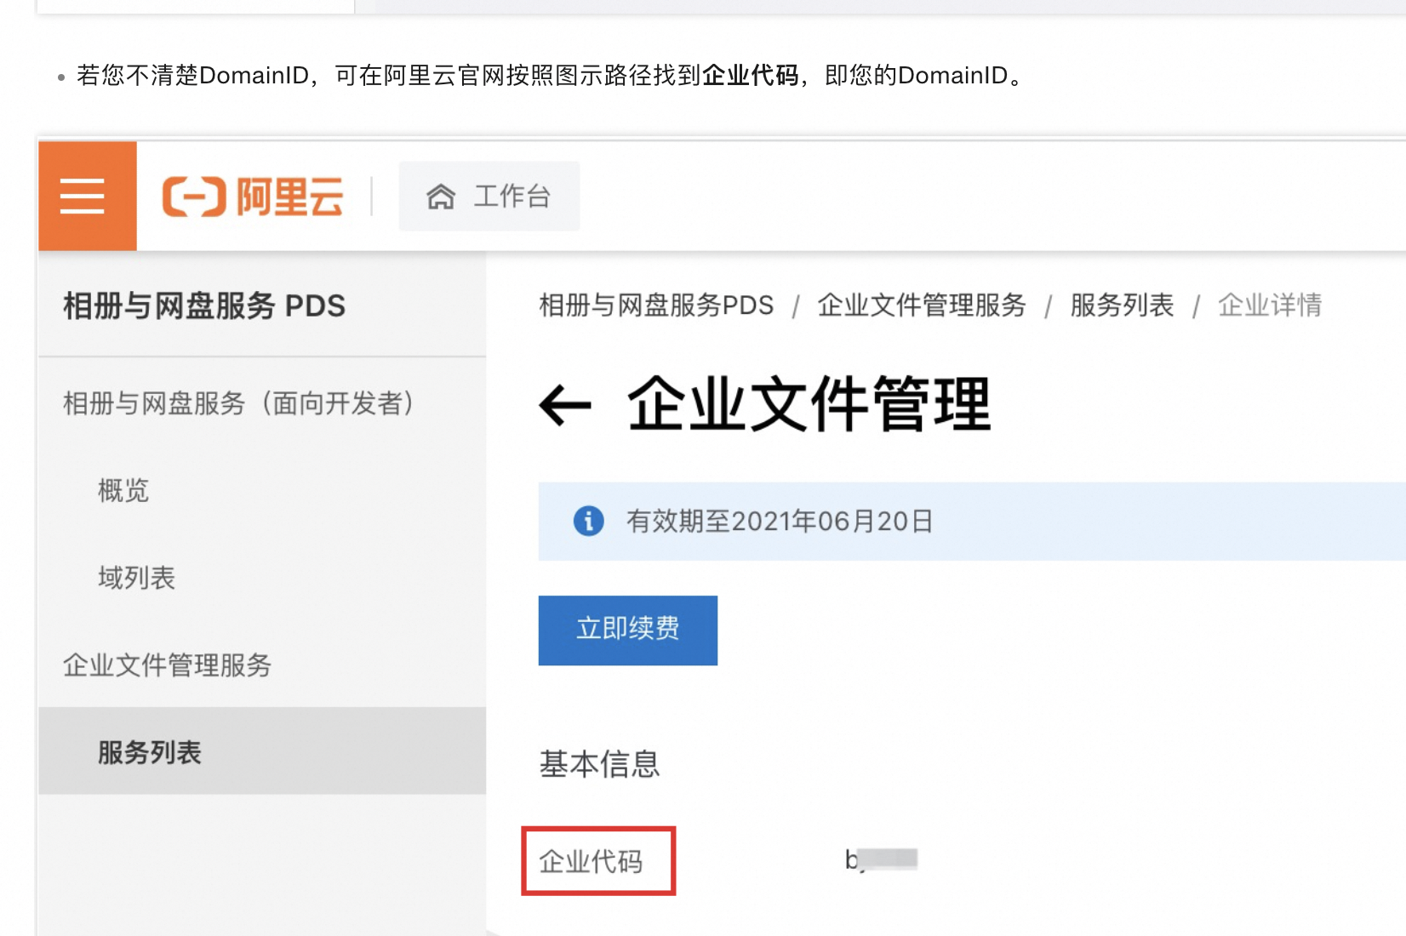Image resolution: width=1406 pixels, height=936 pixels.
Task: Open the orange hamburger menu
Action: [x=88, y=197]
